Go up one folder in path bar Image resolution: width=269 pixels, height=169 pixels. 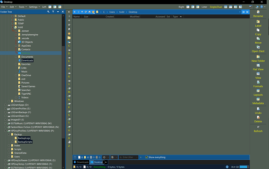(x=82, y=12)
